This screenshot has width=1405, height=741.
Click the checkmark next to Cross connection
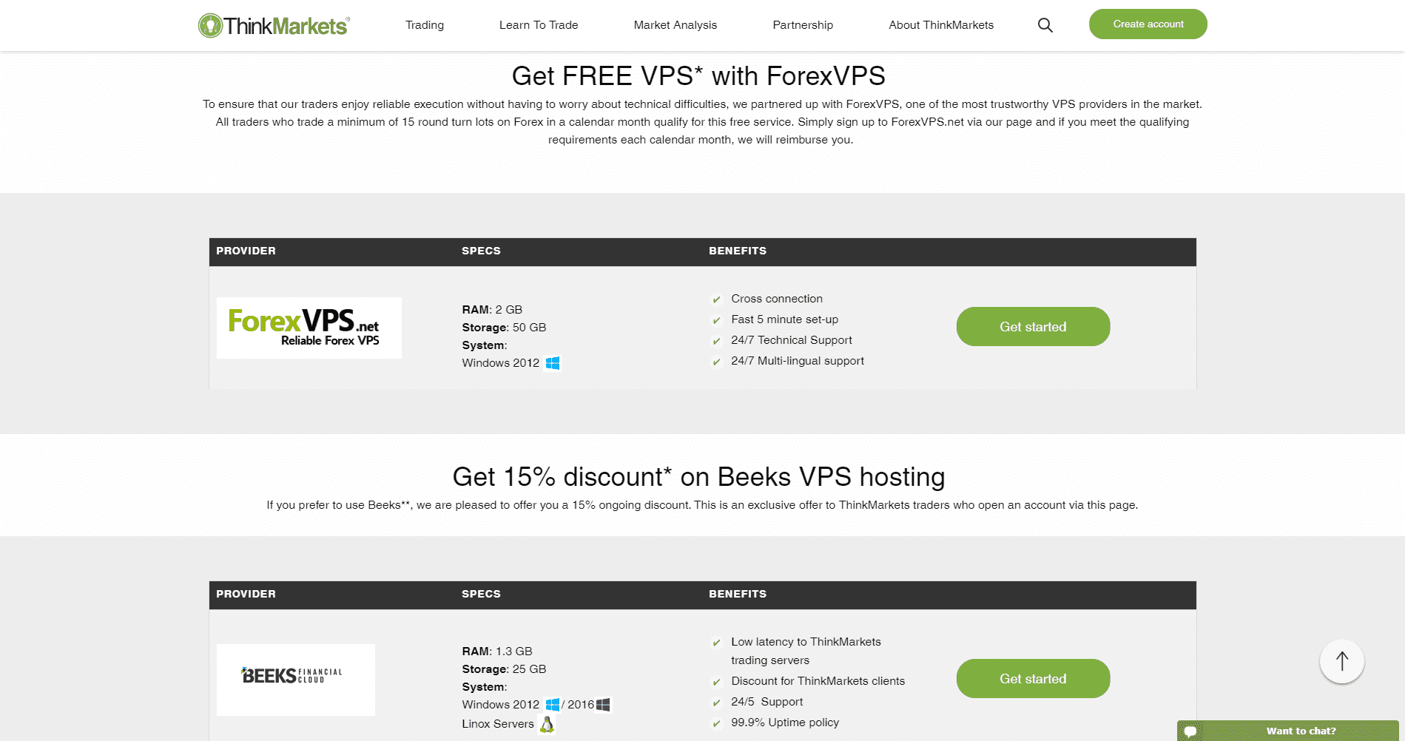[x=715, y=300]
